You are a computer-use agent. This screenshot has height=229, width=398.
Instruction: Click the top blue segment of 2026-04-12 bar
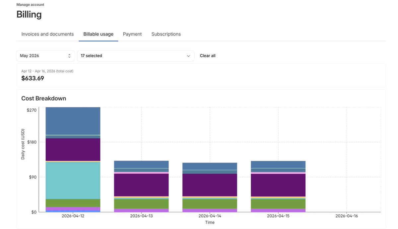(73, 121)
